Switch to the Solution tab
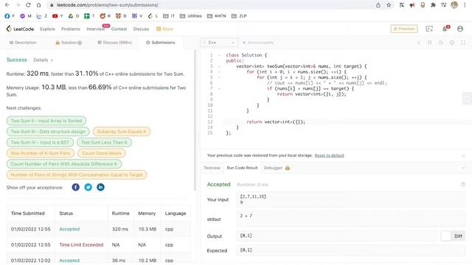 coord(69,43)
